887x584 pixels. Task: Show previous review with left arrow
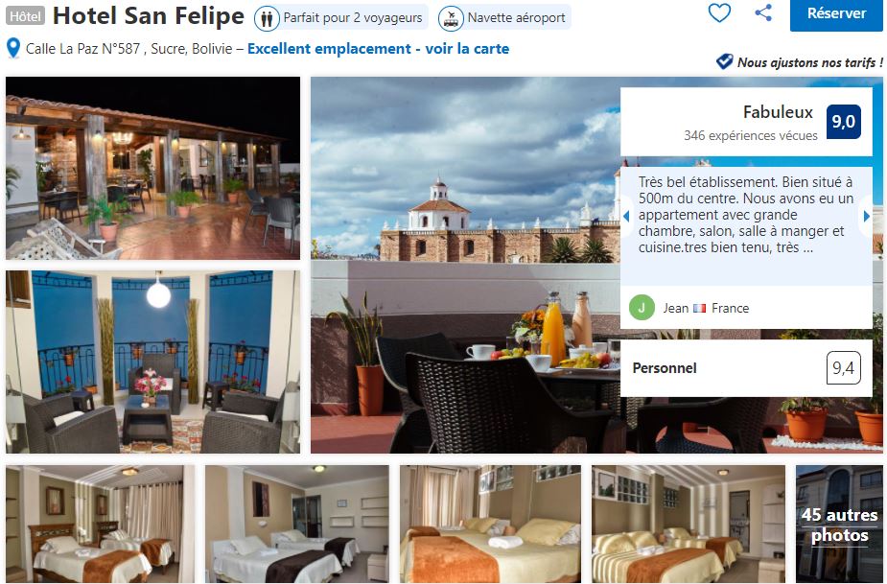626,216
